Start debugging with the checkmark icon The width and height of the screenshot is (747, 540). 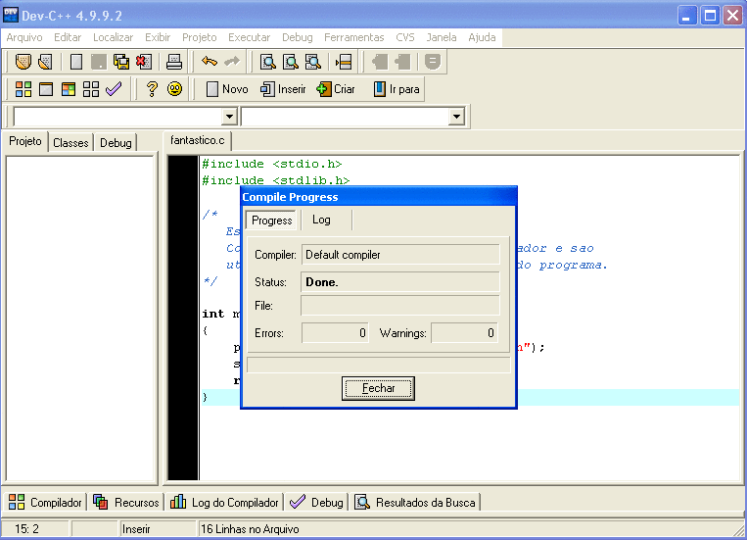pos(114,89)
